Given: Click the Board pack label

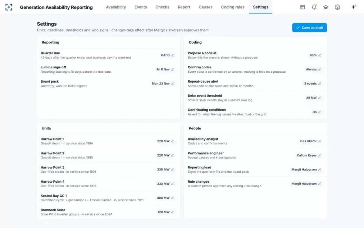Looking at the screenshot, I should point(50,81).
